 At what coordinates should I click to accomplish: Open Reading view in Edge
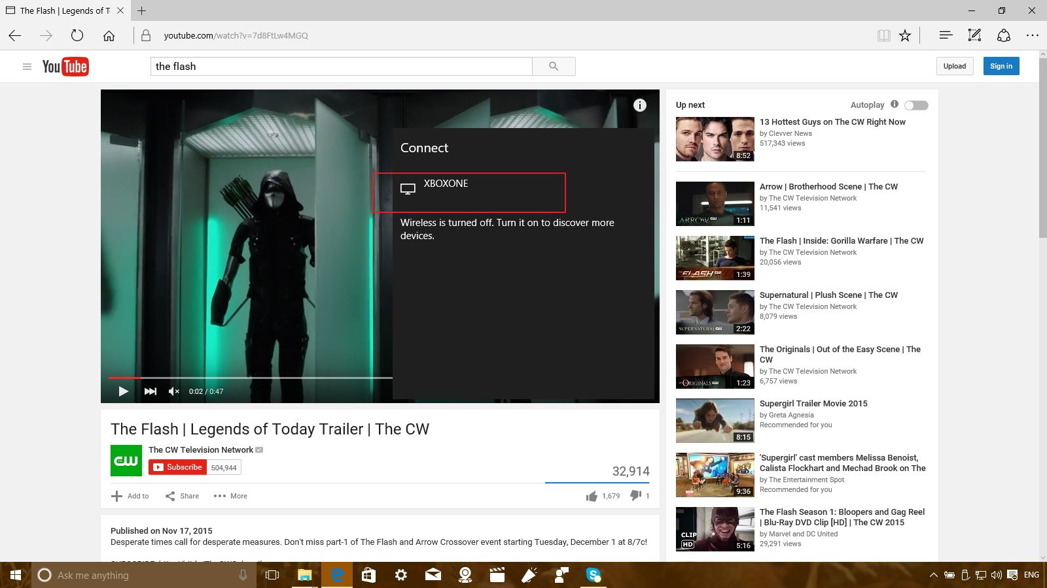pyautogui.click(x=883, y=35)
